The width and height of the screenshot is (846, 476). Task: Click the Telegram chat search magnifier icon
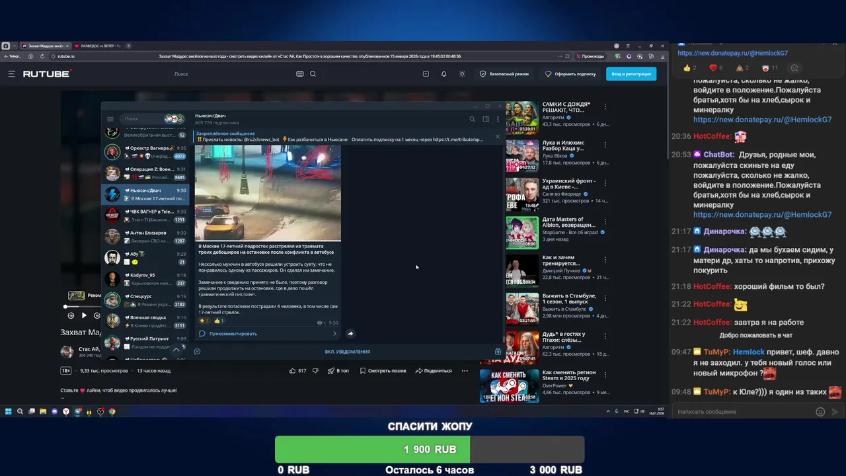click(472, 119)
